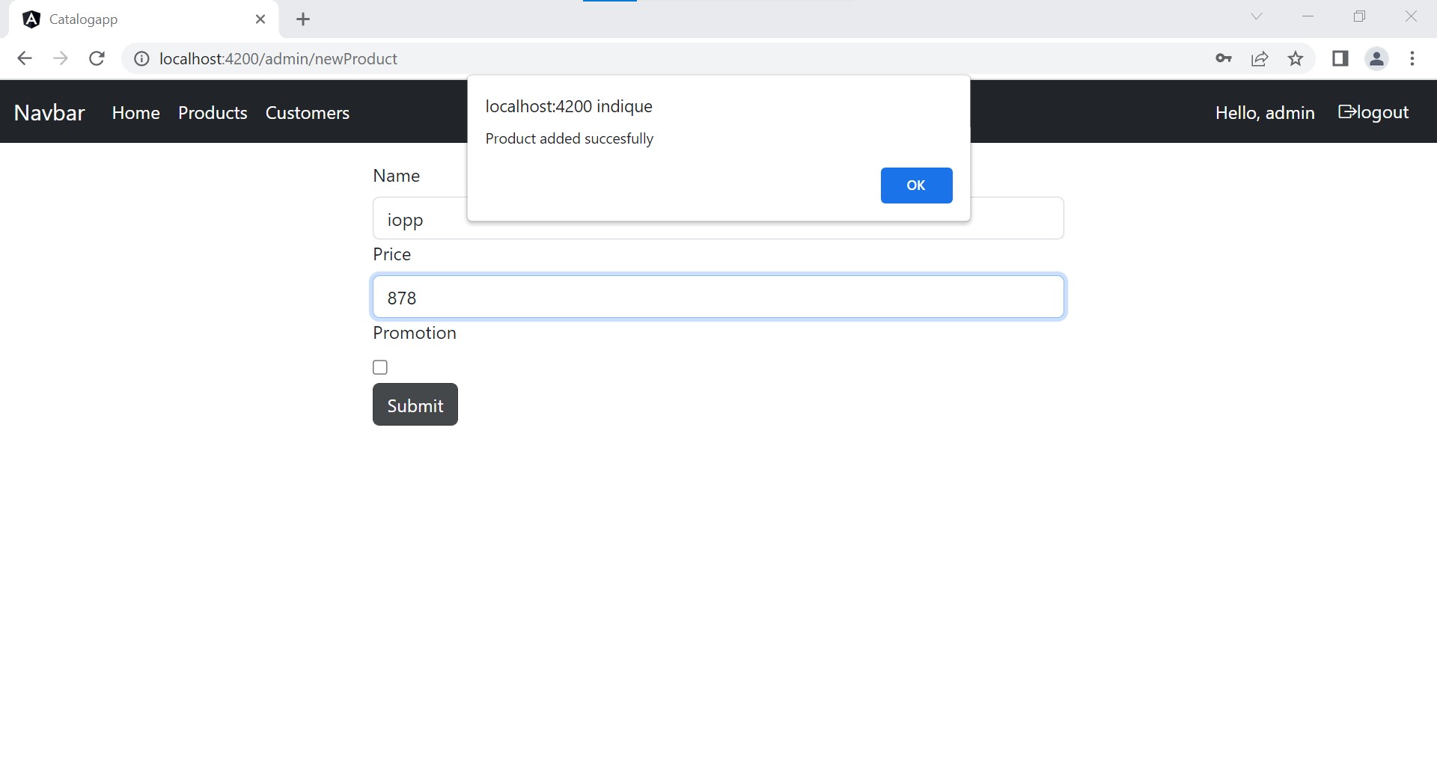Screen dimensions: 1437x757
Task: Open the browser profile avatar
Action: 1376,58
